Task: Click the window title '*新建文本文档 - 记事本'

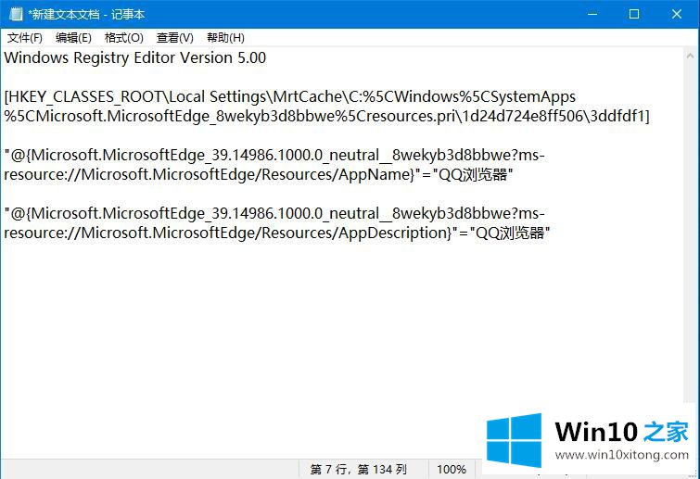Action: coord(86,14)
